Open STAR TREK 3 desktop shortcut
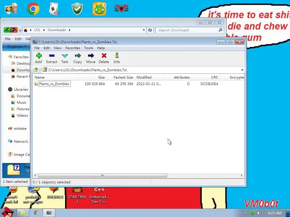 point(77,196)
